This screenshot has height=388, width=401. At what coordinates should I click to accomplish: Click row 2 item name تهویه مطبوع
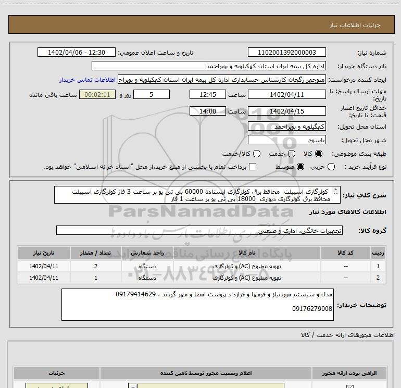click(x=247, y=278)
